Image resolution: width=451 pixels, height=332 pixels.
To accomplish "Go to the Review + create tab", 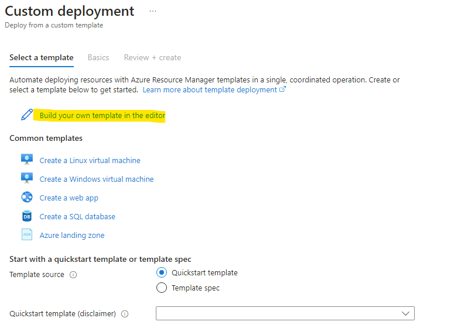I will pyautogui.click(x=152, y=58).
